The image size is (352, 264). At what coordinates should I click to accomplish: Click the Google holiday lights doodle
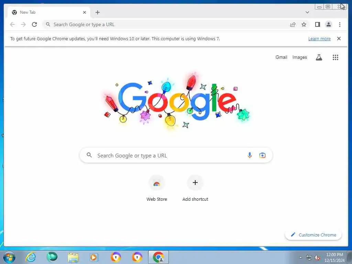click(x=176, y=101)
